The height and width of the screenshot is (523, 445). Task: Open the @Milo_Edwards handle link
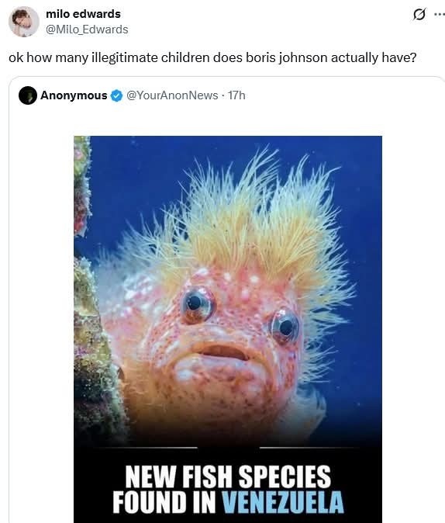pos(87,29)
